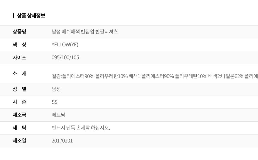This screenshot has width=258, height=160.
Task: Select the 성 별 row label
Action: point(19,89)
